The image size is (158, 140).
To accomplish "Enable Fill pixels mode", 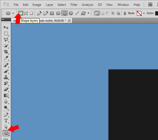I will tap(31, 13).
